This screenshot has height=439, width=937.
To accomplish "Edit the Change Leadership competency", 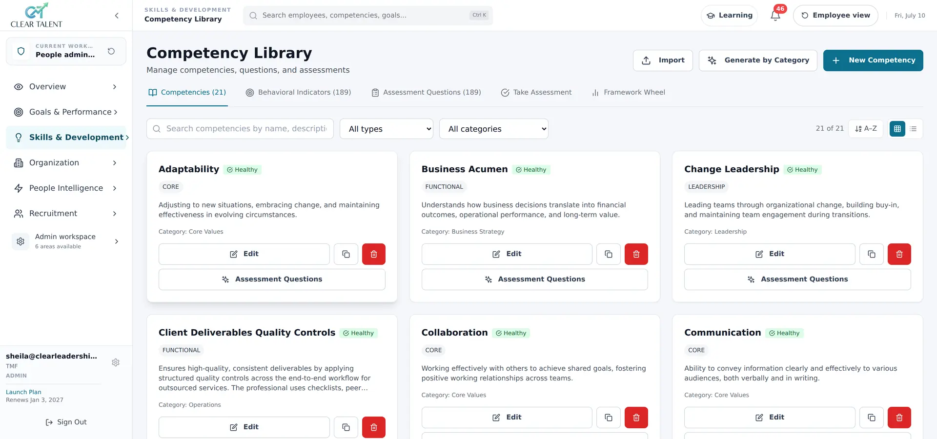I will pos(770,254).
